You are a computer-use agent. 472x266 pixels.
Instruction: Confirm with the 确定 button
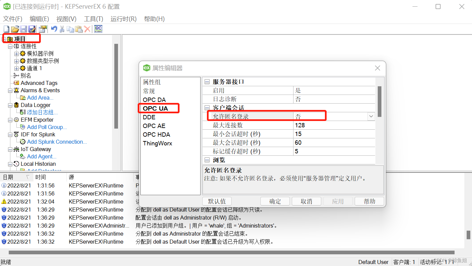pos(275,201)
